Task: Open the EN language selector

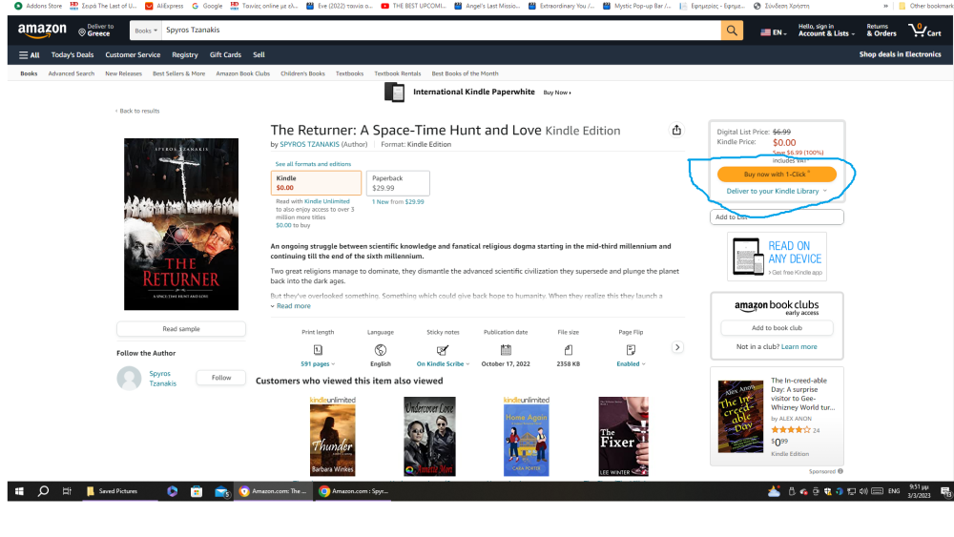Action: pyautogui.click(x=774, y=32)
